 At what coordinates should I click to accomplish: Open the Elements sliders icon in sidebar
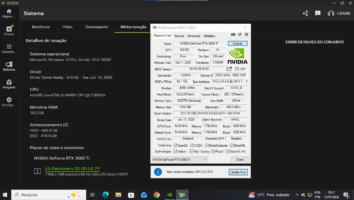tap(9, 47)
